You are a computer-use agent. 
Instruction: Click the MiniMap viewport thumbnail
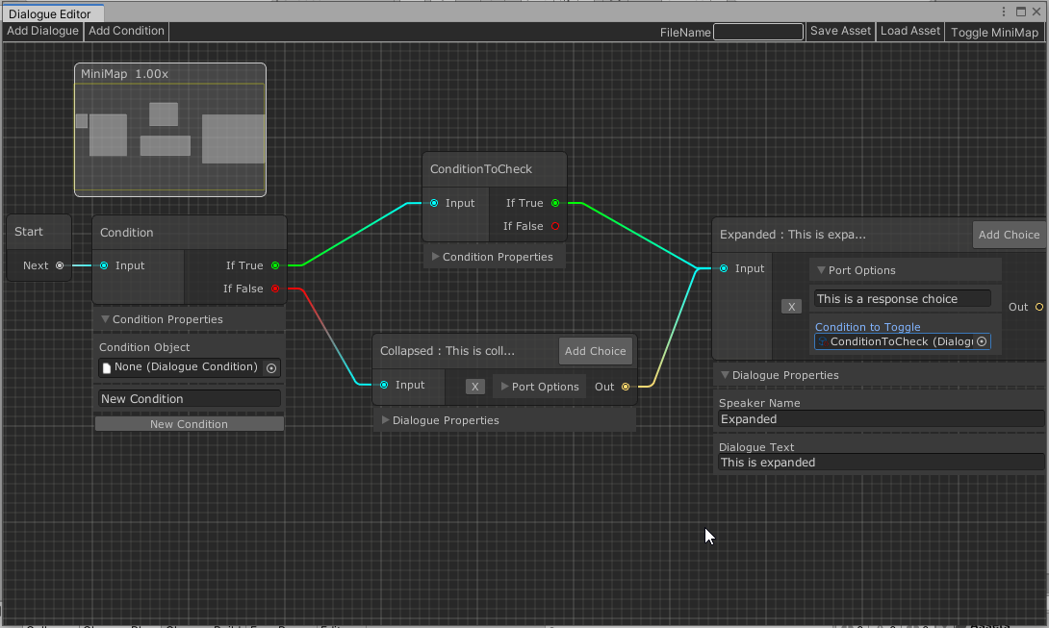tap(169, 137)
